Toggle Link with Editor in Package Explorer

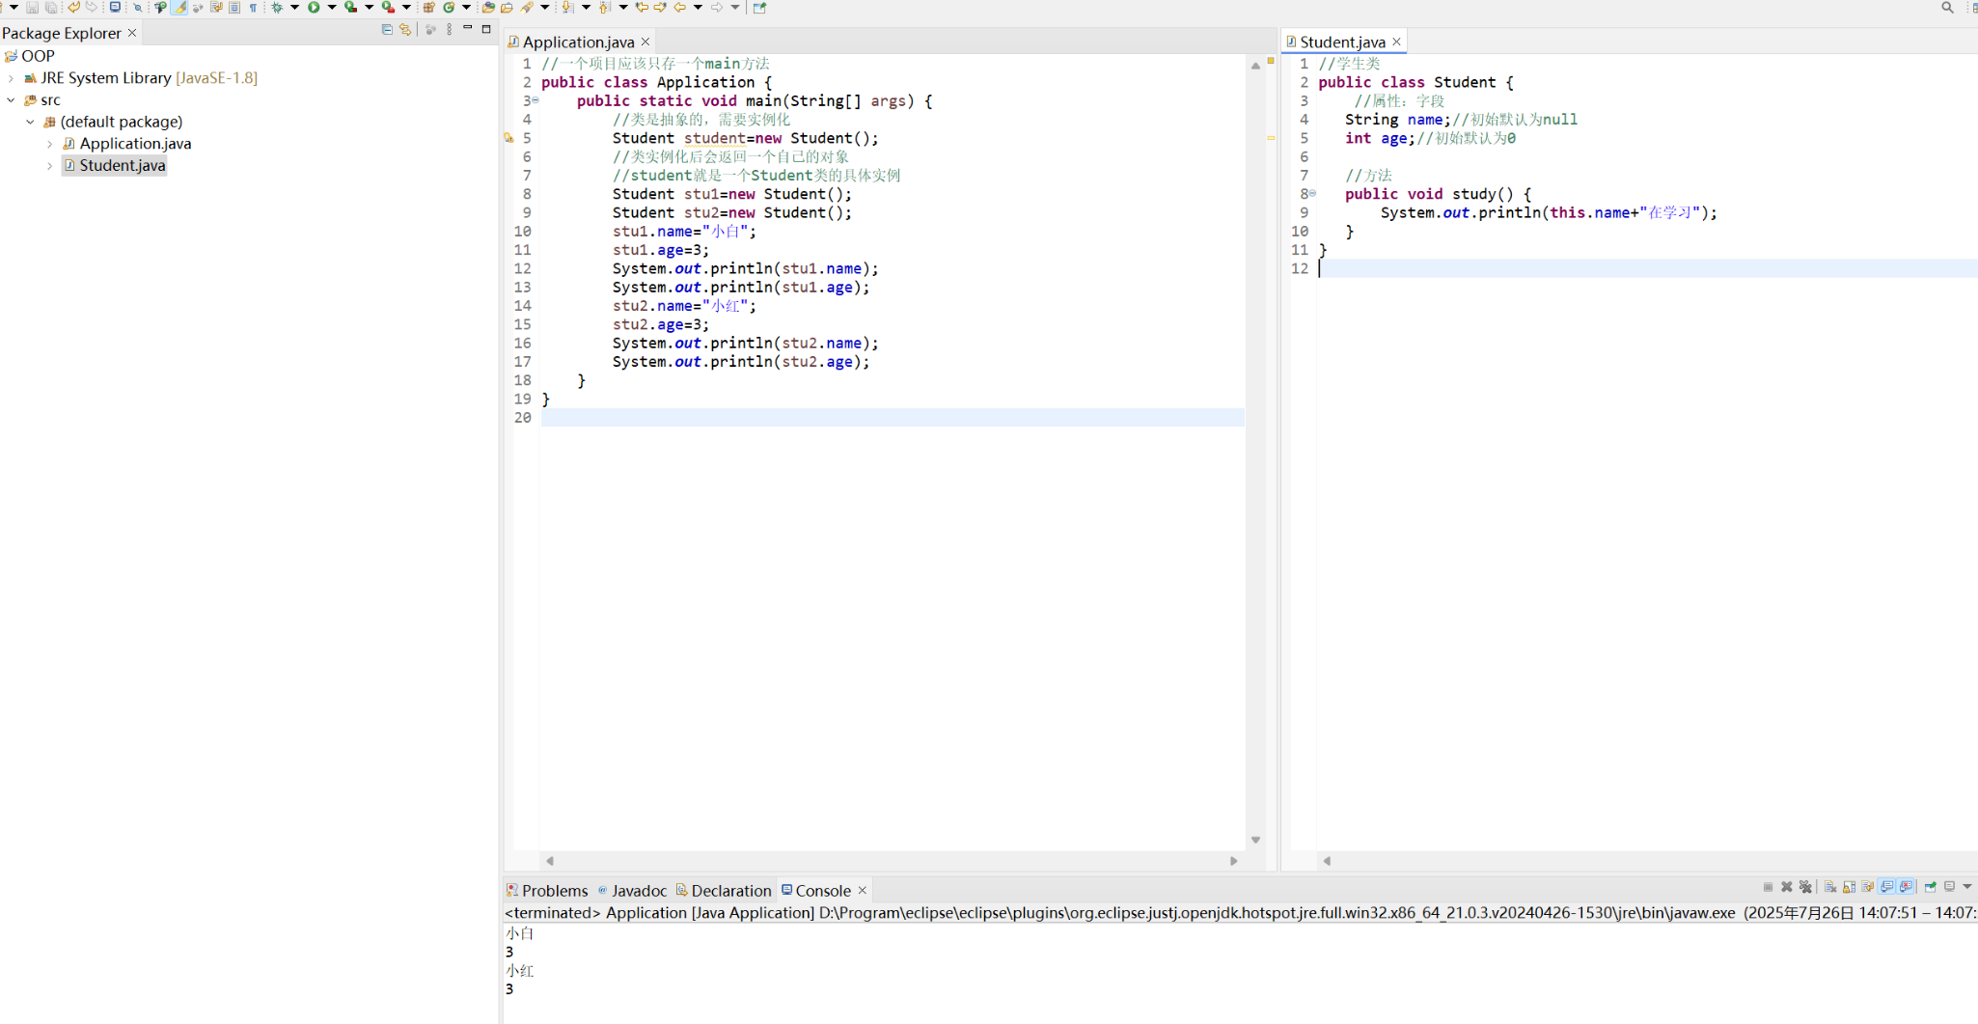click(405, 30)
